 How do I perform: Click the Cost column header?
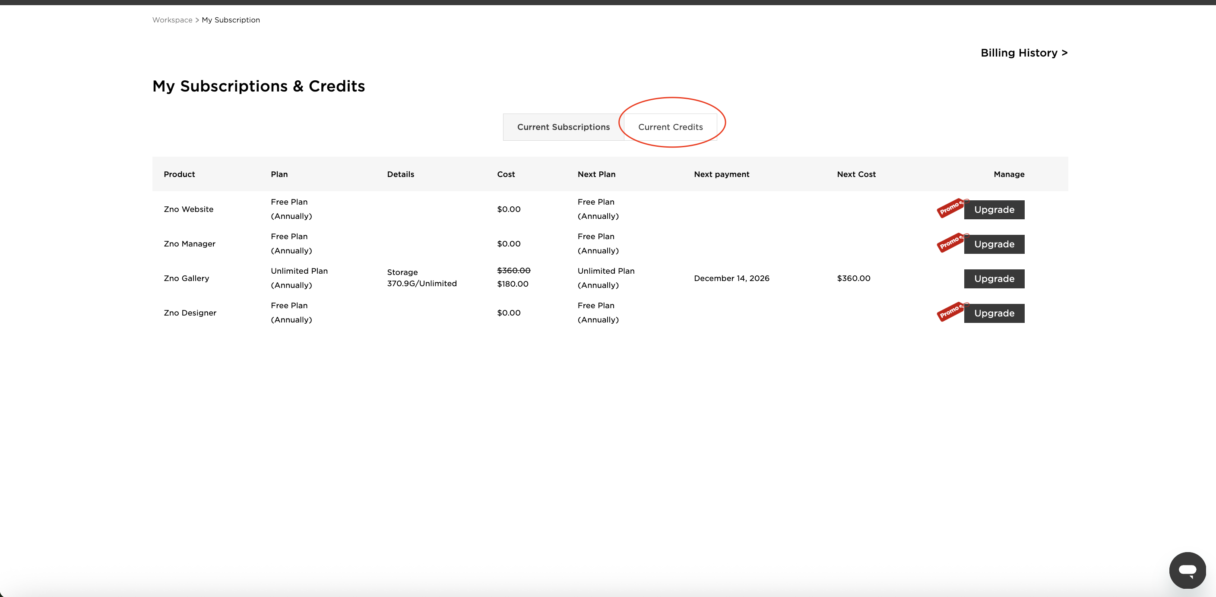506,174
